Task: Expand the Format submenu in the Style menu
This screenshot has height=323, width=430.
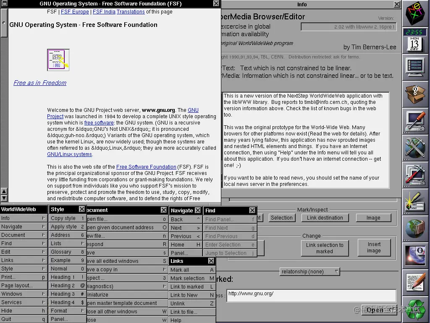Action: click(x=67, y=310)
